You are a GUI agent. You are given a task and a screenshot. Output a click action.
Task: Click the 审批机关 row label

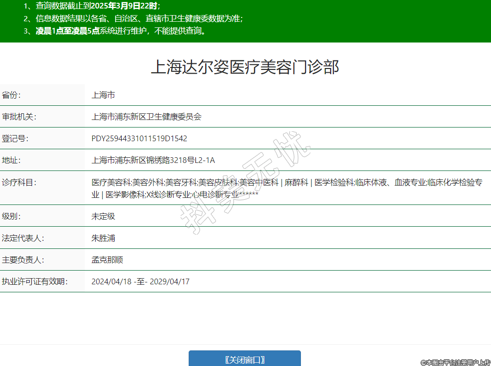[x=19, y=117]
